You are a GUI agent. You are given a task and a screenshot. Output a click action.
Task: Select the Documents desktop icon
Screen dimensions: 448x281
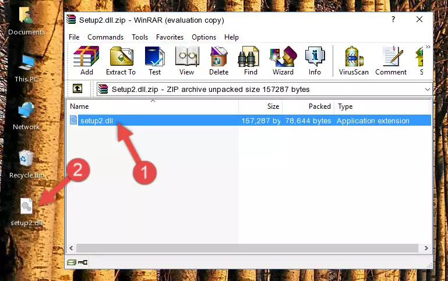click(x=26, y=21)
